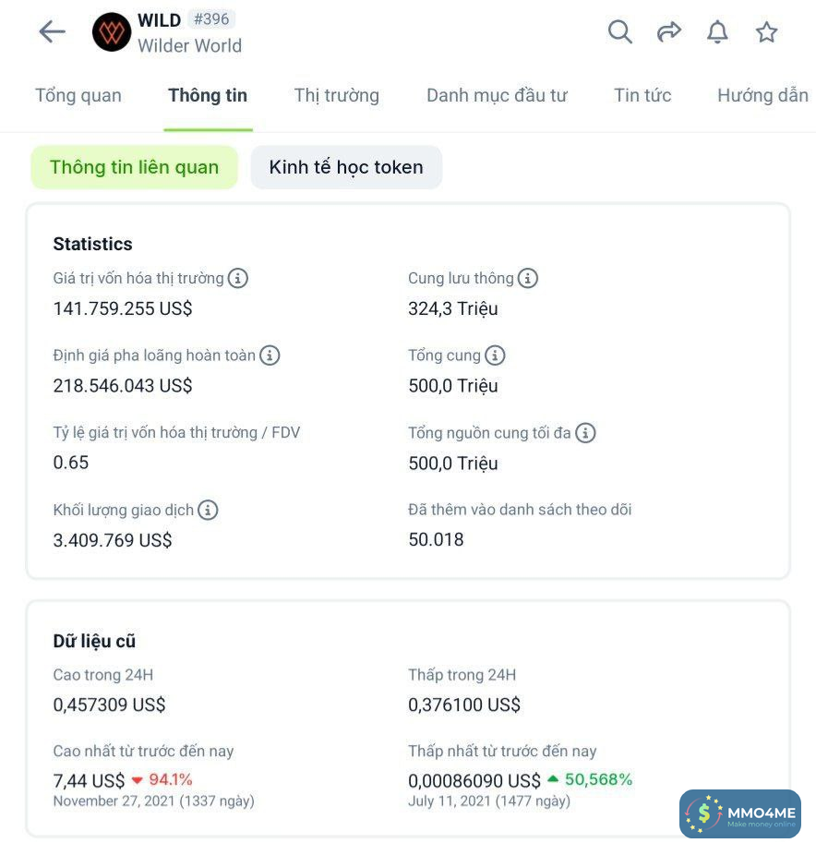Open info icon beside Định giá pha loãng hoàn toàn
The image size is (816, 855).
pyautogui.click(x=270, y=355)
